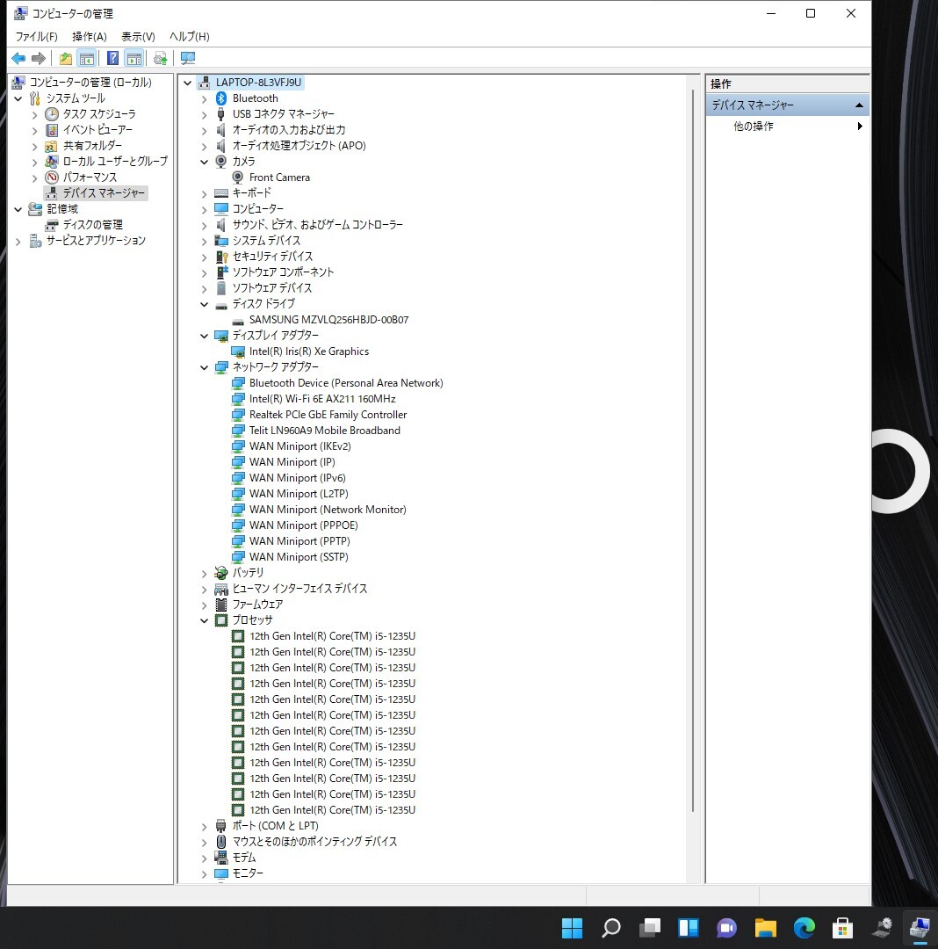Collapse the ネットワーク アダプター category

point(205,367)
